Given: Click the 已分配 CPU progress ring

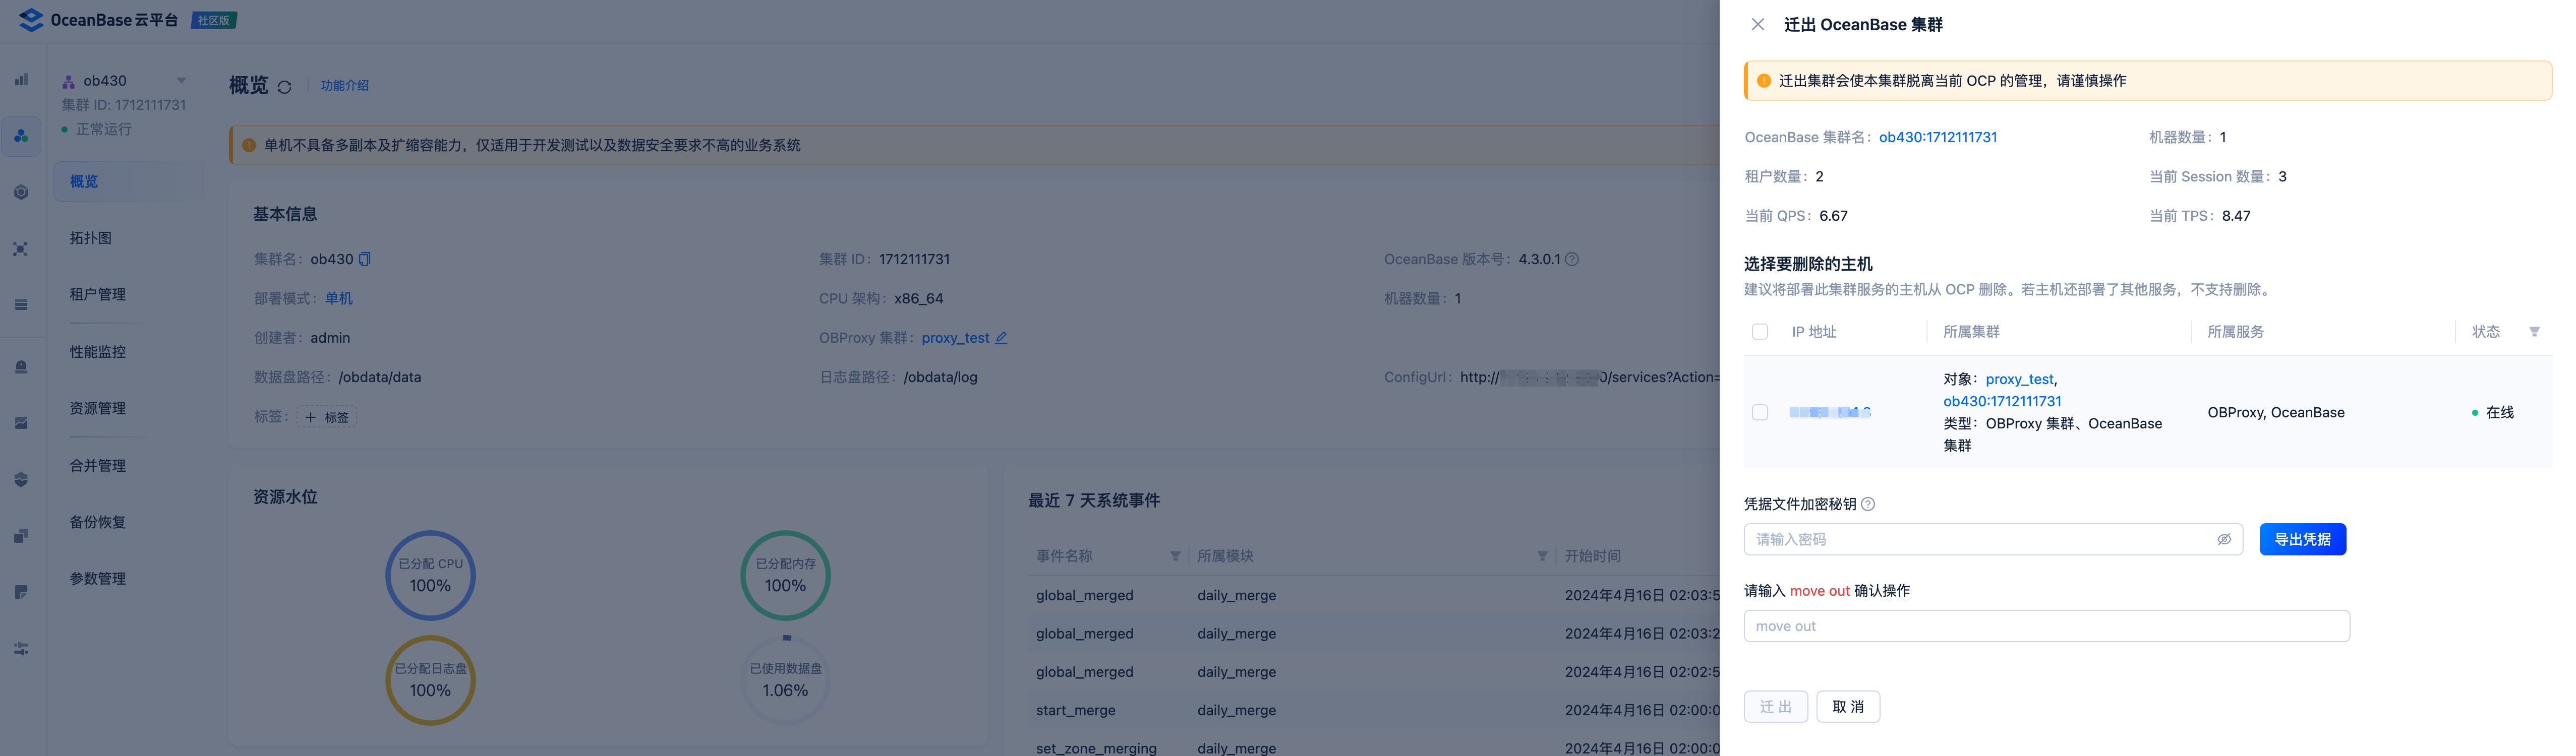Looking at the screenshot, I should [430, 576].
